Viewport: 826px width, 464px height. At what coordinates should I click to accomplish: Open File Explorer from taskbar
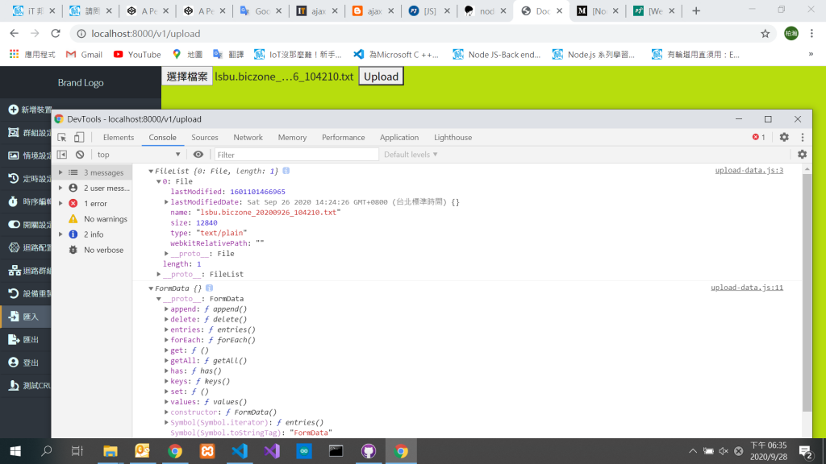point(110,451)
